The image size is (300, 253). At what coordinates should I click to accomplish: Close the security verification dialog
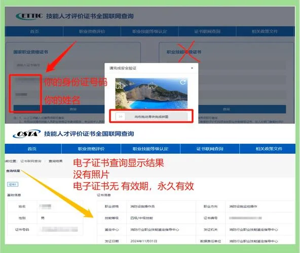pyautogui.click(x=192, y=68)
